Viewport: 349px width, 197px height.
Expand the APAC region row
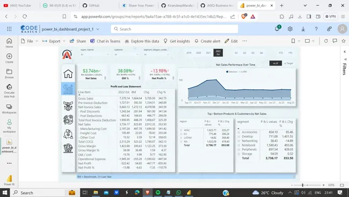pyautogui.click(x=181, y=130)
